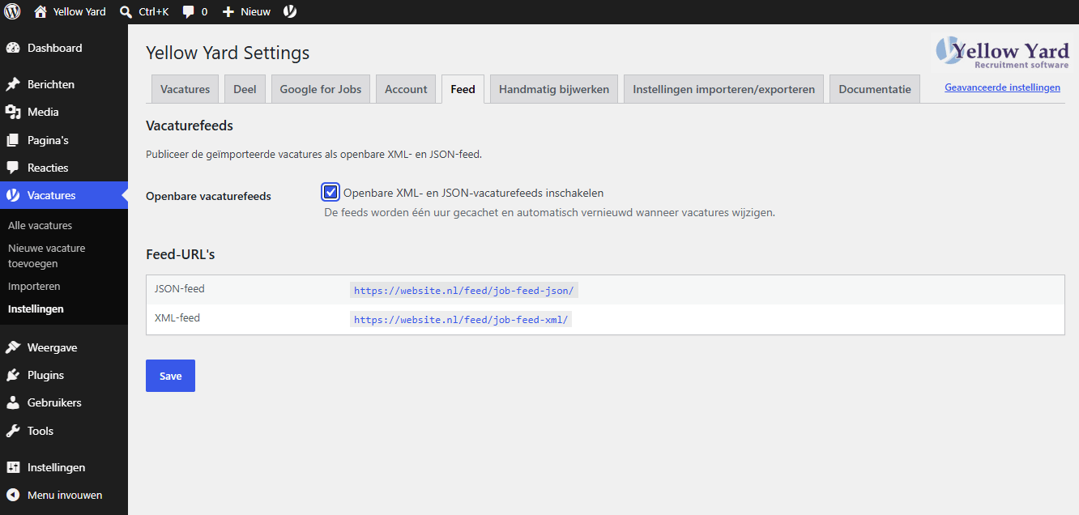1079x515 pixels.
Task: Click the Pagina's pages icon
Action: coord(13,140)
